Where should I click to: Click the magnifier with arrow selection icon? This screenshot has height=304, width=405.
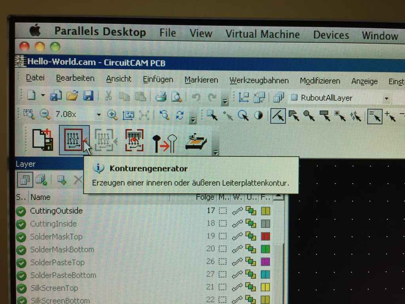[x=243, y=116]
